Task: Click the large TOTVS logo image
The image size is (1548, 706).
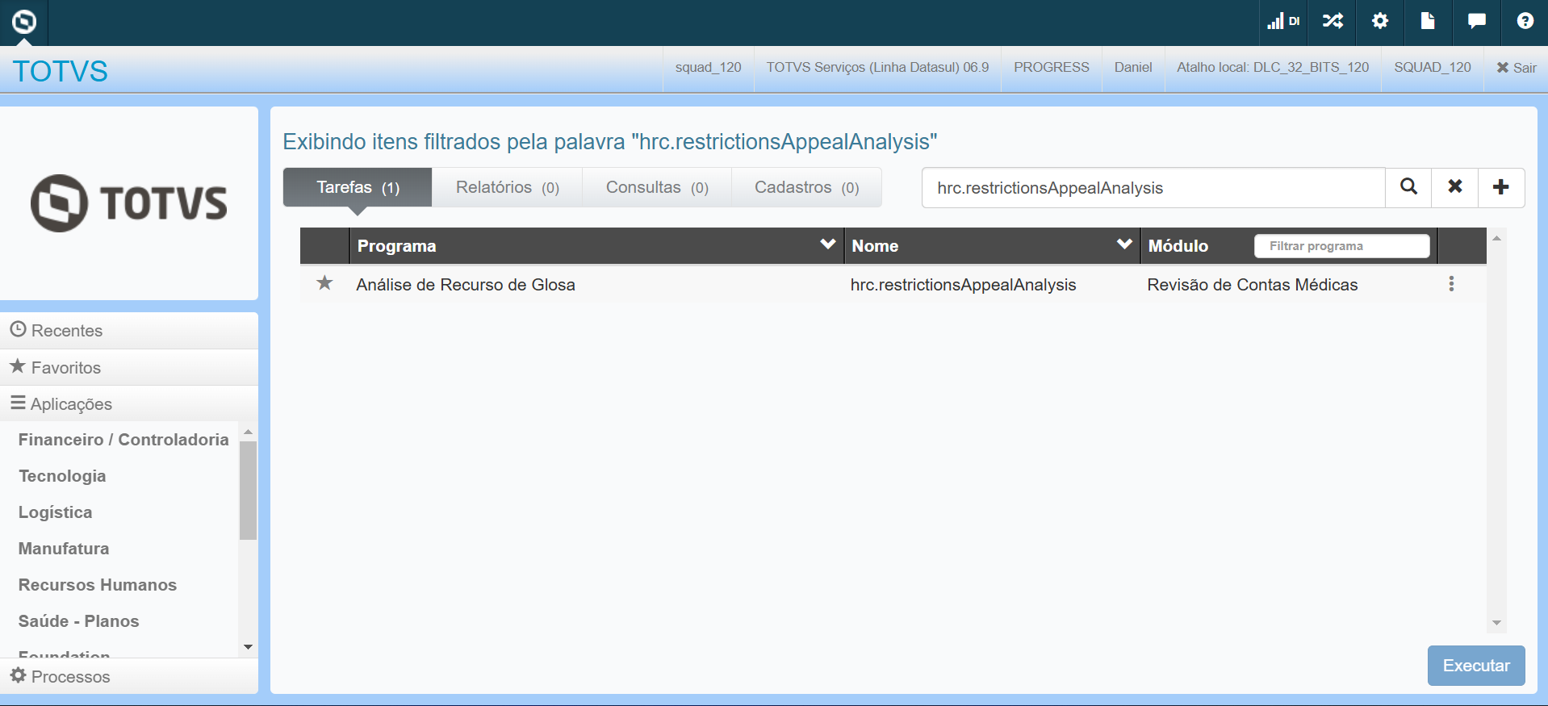Action: tap(129, 203)
